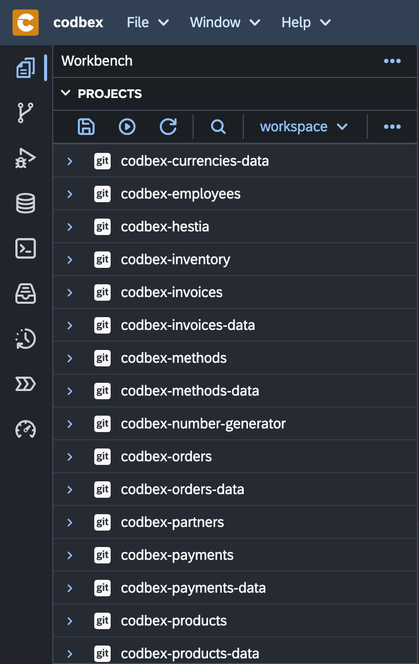Open the File menu
419x664 pixels.
click(x=148, y=23)
